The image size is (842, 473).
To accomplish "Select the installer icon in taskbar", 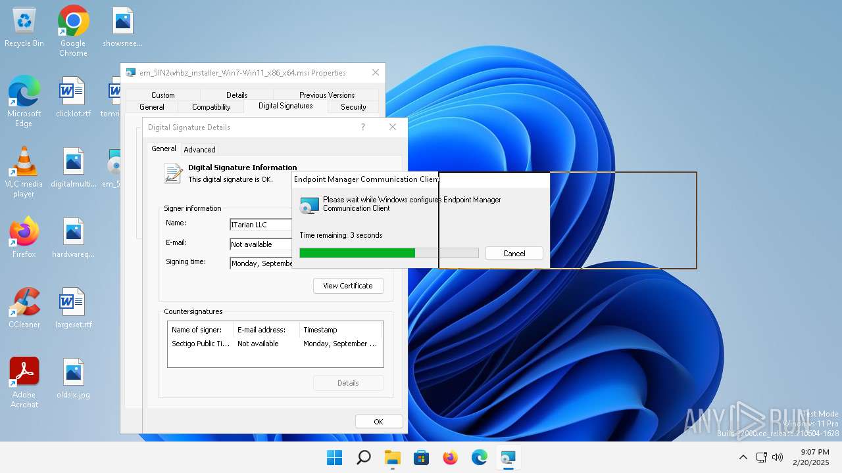I will click(x=508, y=457).
